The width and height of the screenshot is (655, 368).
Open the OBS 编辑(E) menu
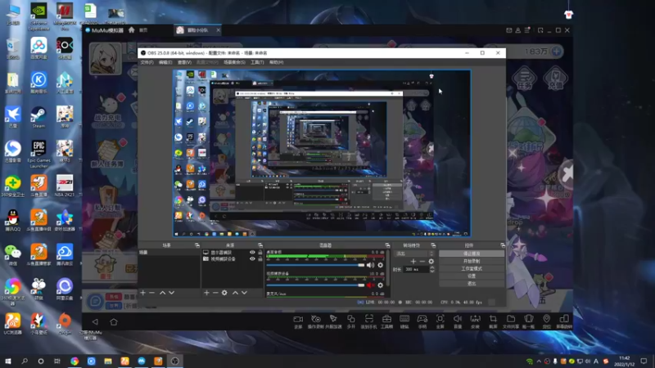[x=165, y=62]
